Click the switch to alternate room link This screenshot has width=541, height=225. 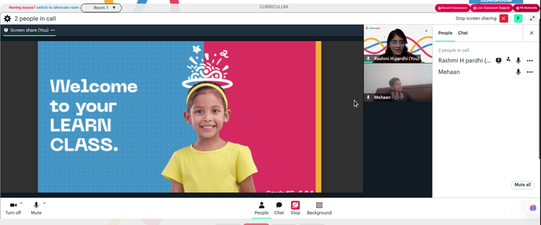58,8
